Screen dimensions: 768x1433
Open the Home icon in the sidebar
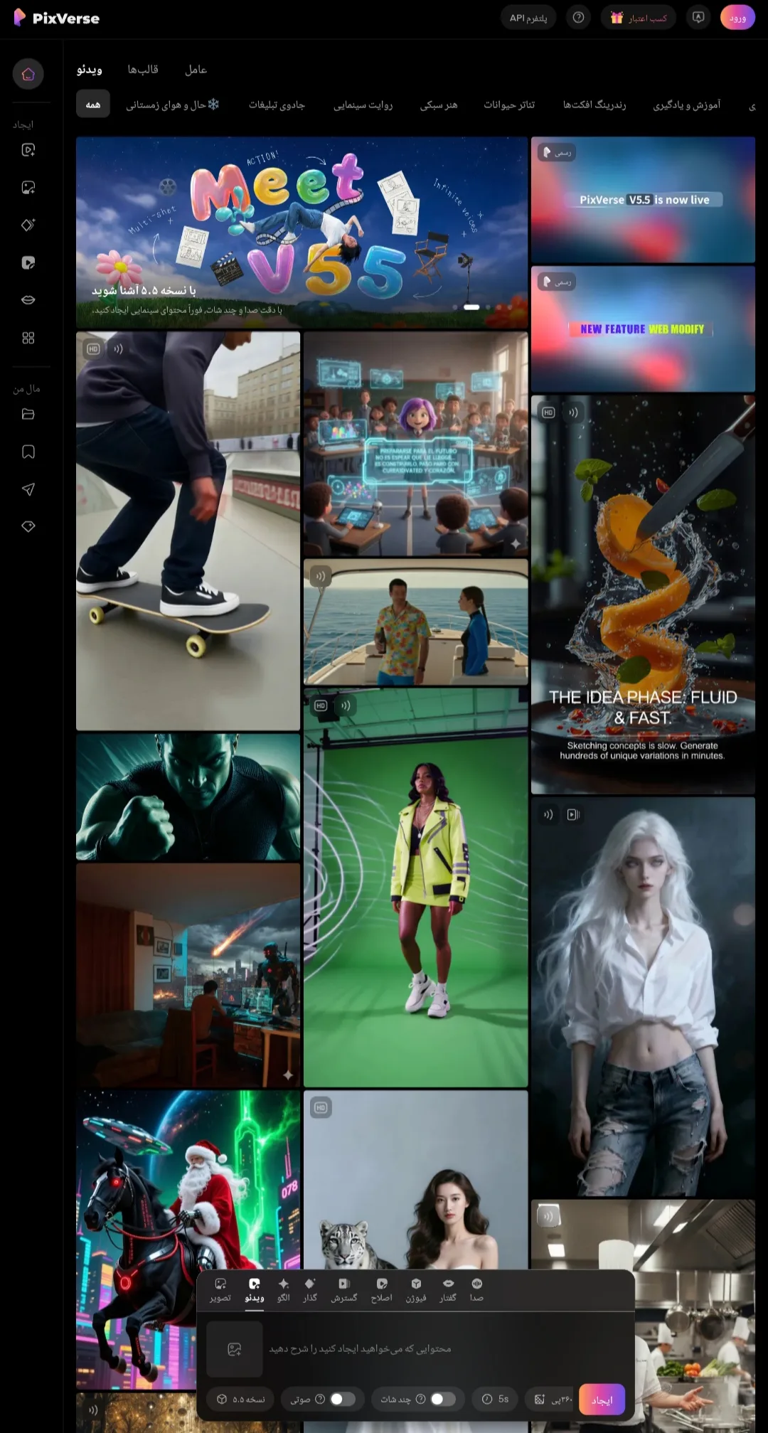[28, 74]
